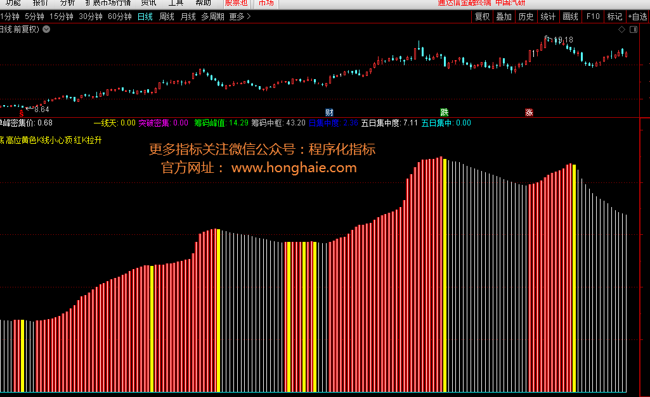Select the 60分钟 period tab
This screenshot has height=397, width=650.
click(119, 16)
